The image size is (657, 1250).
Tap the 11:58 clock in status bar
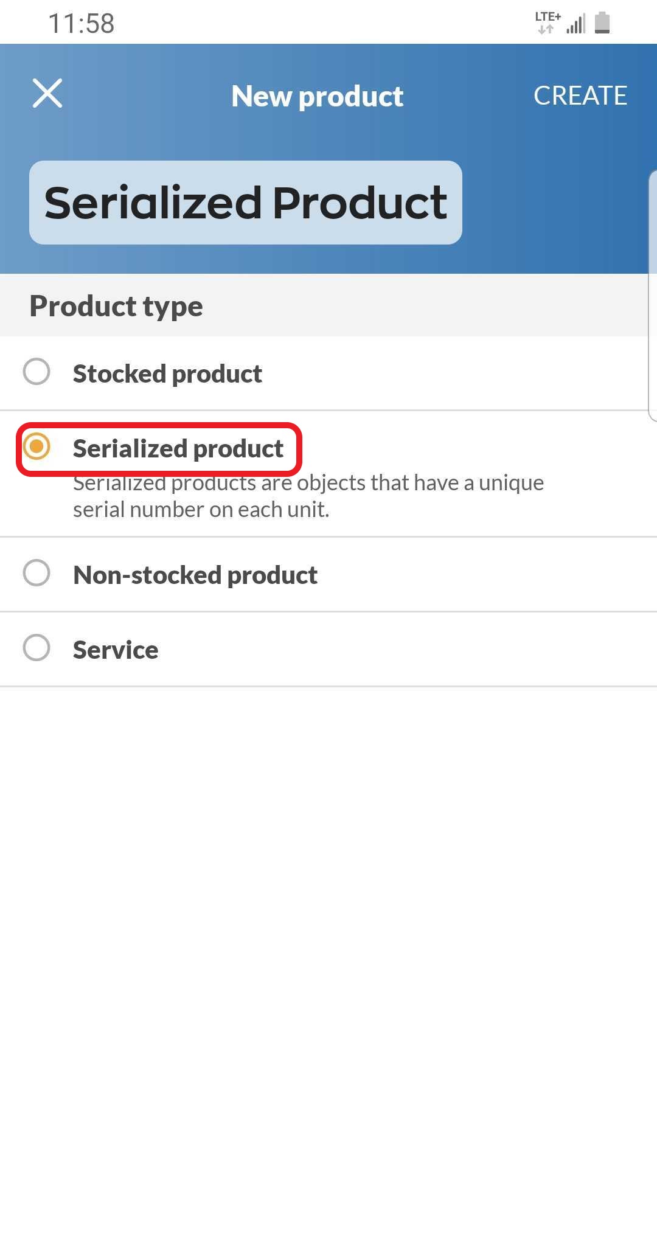point(81,24)
